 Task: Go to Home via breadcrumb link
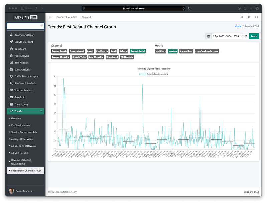(238, 26)
